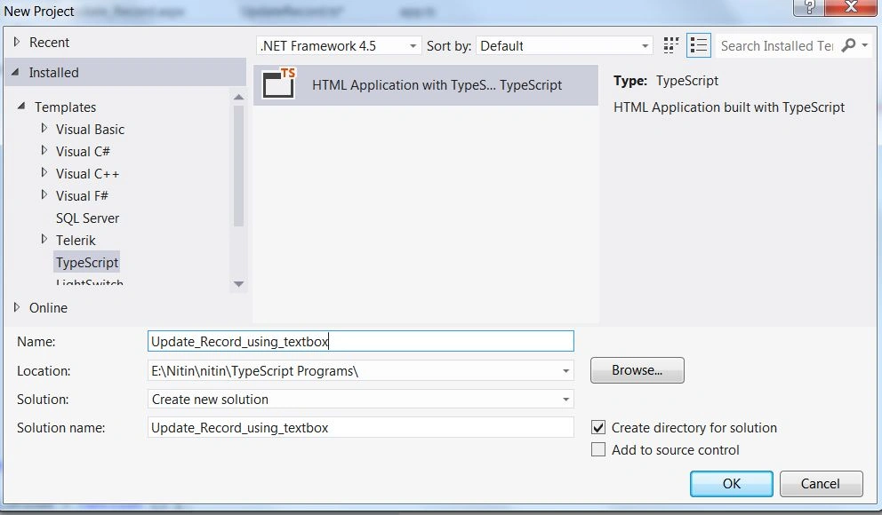Viewport: 882px width, 515px height.
Task: Expand the Visual C++ node arrow
Action: click(44, 173)
